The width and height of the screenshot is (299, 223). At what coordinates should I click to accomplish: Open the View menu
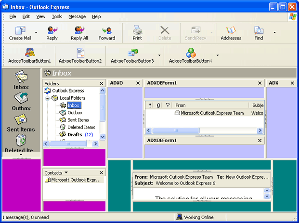coord(41,16)
